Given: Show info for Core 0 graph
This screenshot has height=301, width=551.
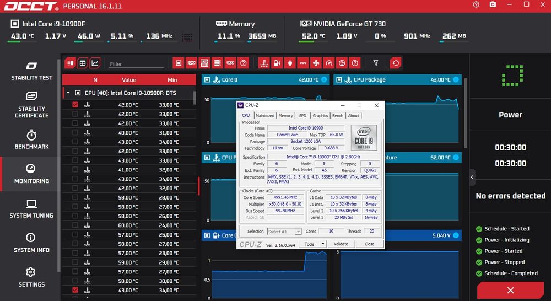Looking at the screenshot, I should 324,79.
